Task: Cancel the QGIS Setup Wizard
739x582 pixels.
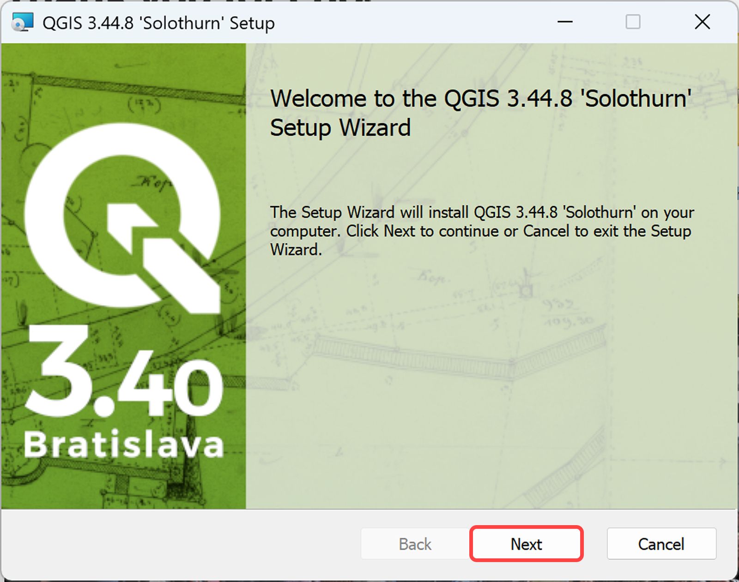Action: (x=661, y=544)
